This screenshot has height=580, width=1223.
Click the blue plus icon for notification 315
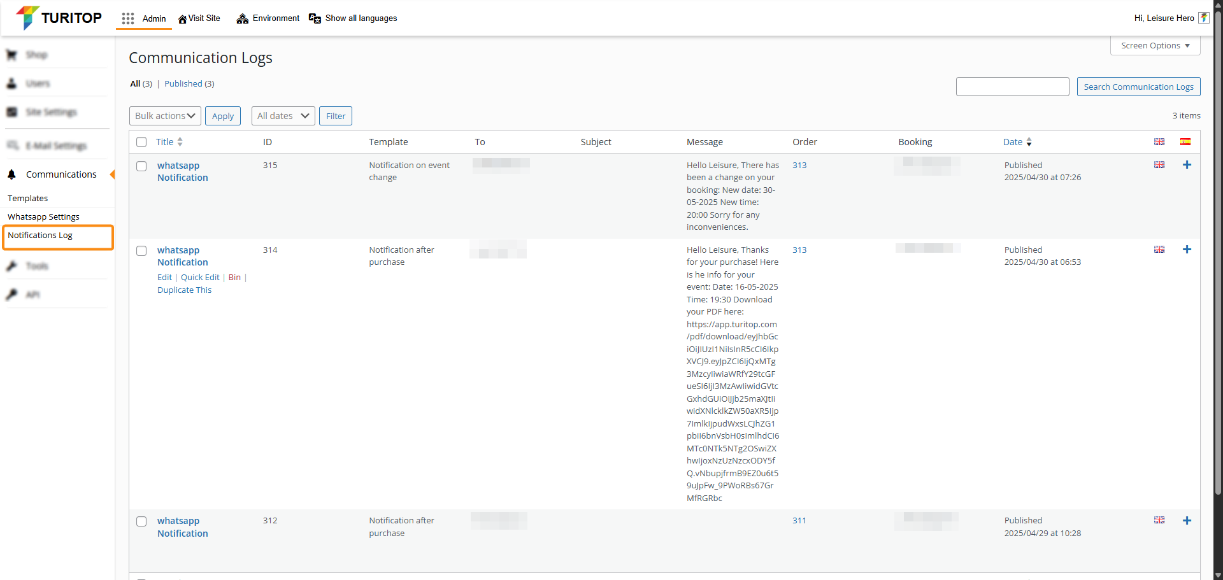click(1187, 165)
